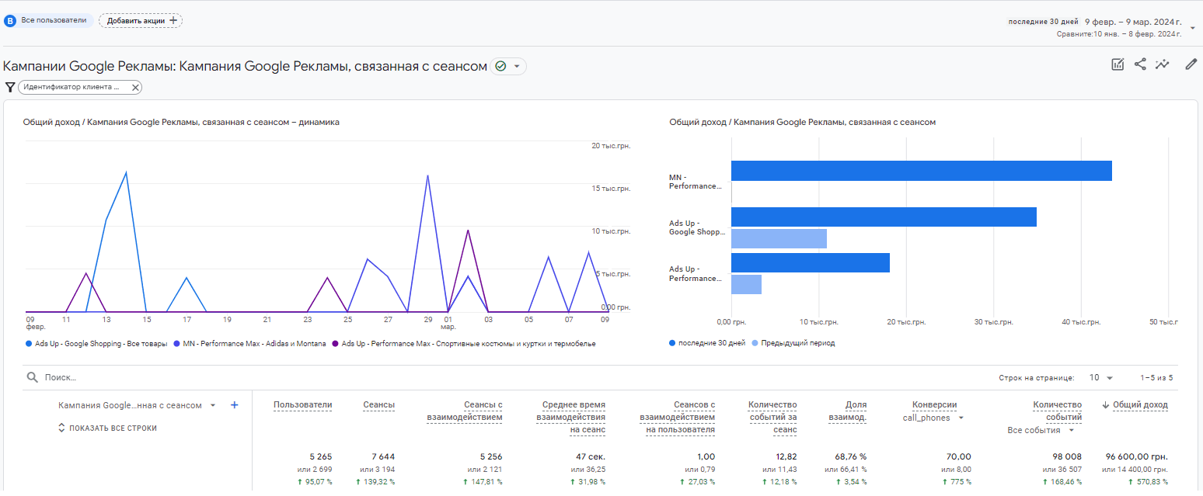Click the MN - Performance bar label

point(696,182)
